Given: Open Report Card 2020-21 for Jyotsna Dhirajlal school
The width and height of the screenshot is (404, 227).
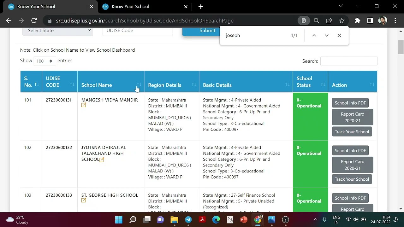Looking at the screenshot, I should point(352,165).
